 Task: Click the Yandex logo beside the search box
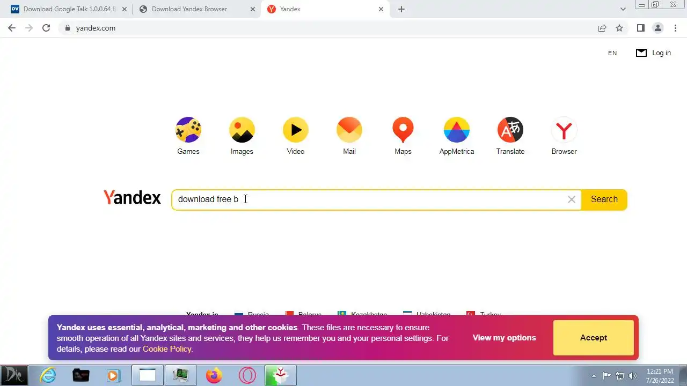[132, 198]
